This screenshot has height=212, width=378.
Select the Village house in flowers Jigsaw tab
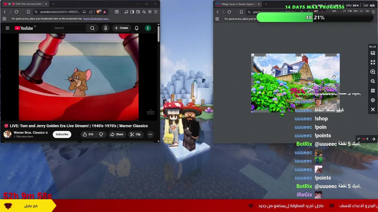[x=238, y=4]
